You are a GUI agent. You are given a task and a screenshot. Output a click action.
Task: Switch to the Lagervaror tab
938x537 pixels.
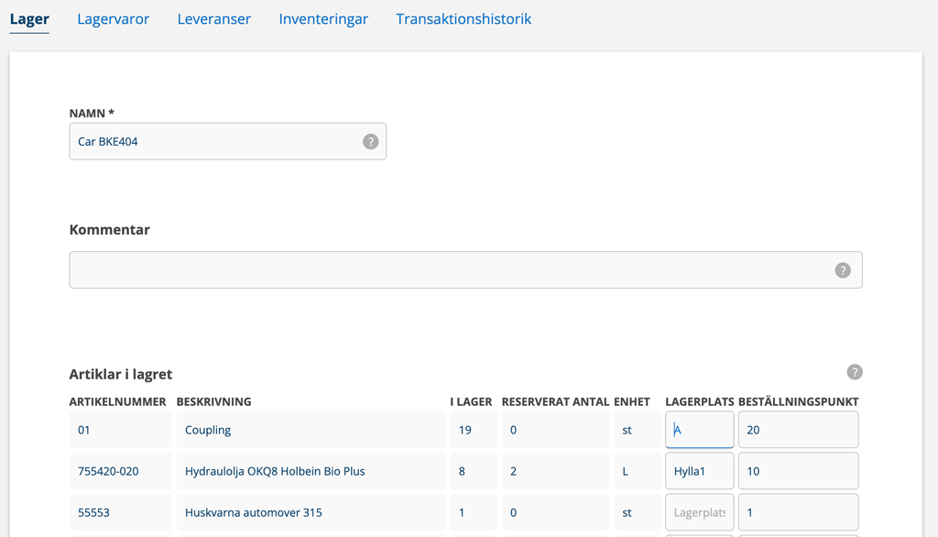point(113,19)
